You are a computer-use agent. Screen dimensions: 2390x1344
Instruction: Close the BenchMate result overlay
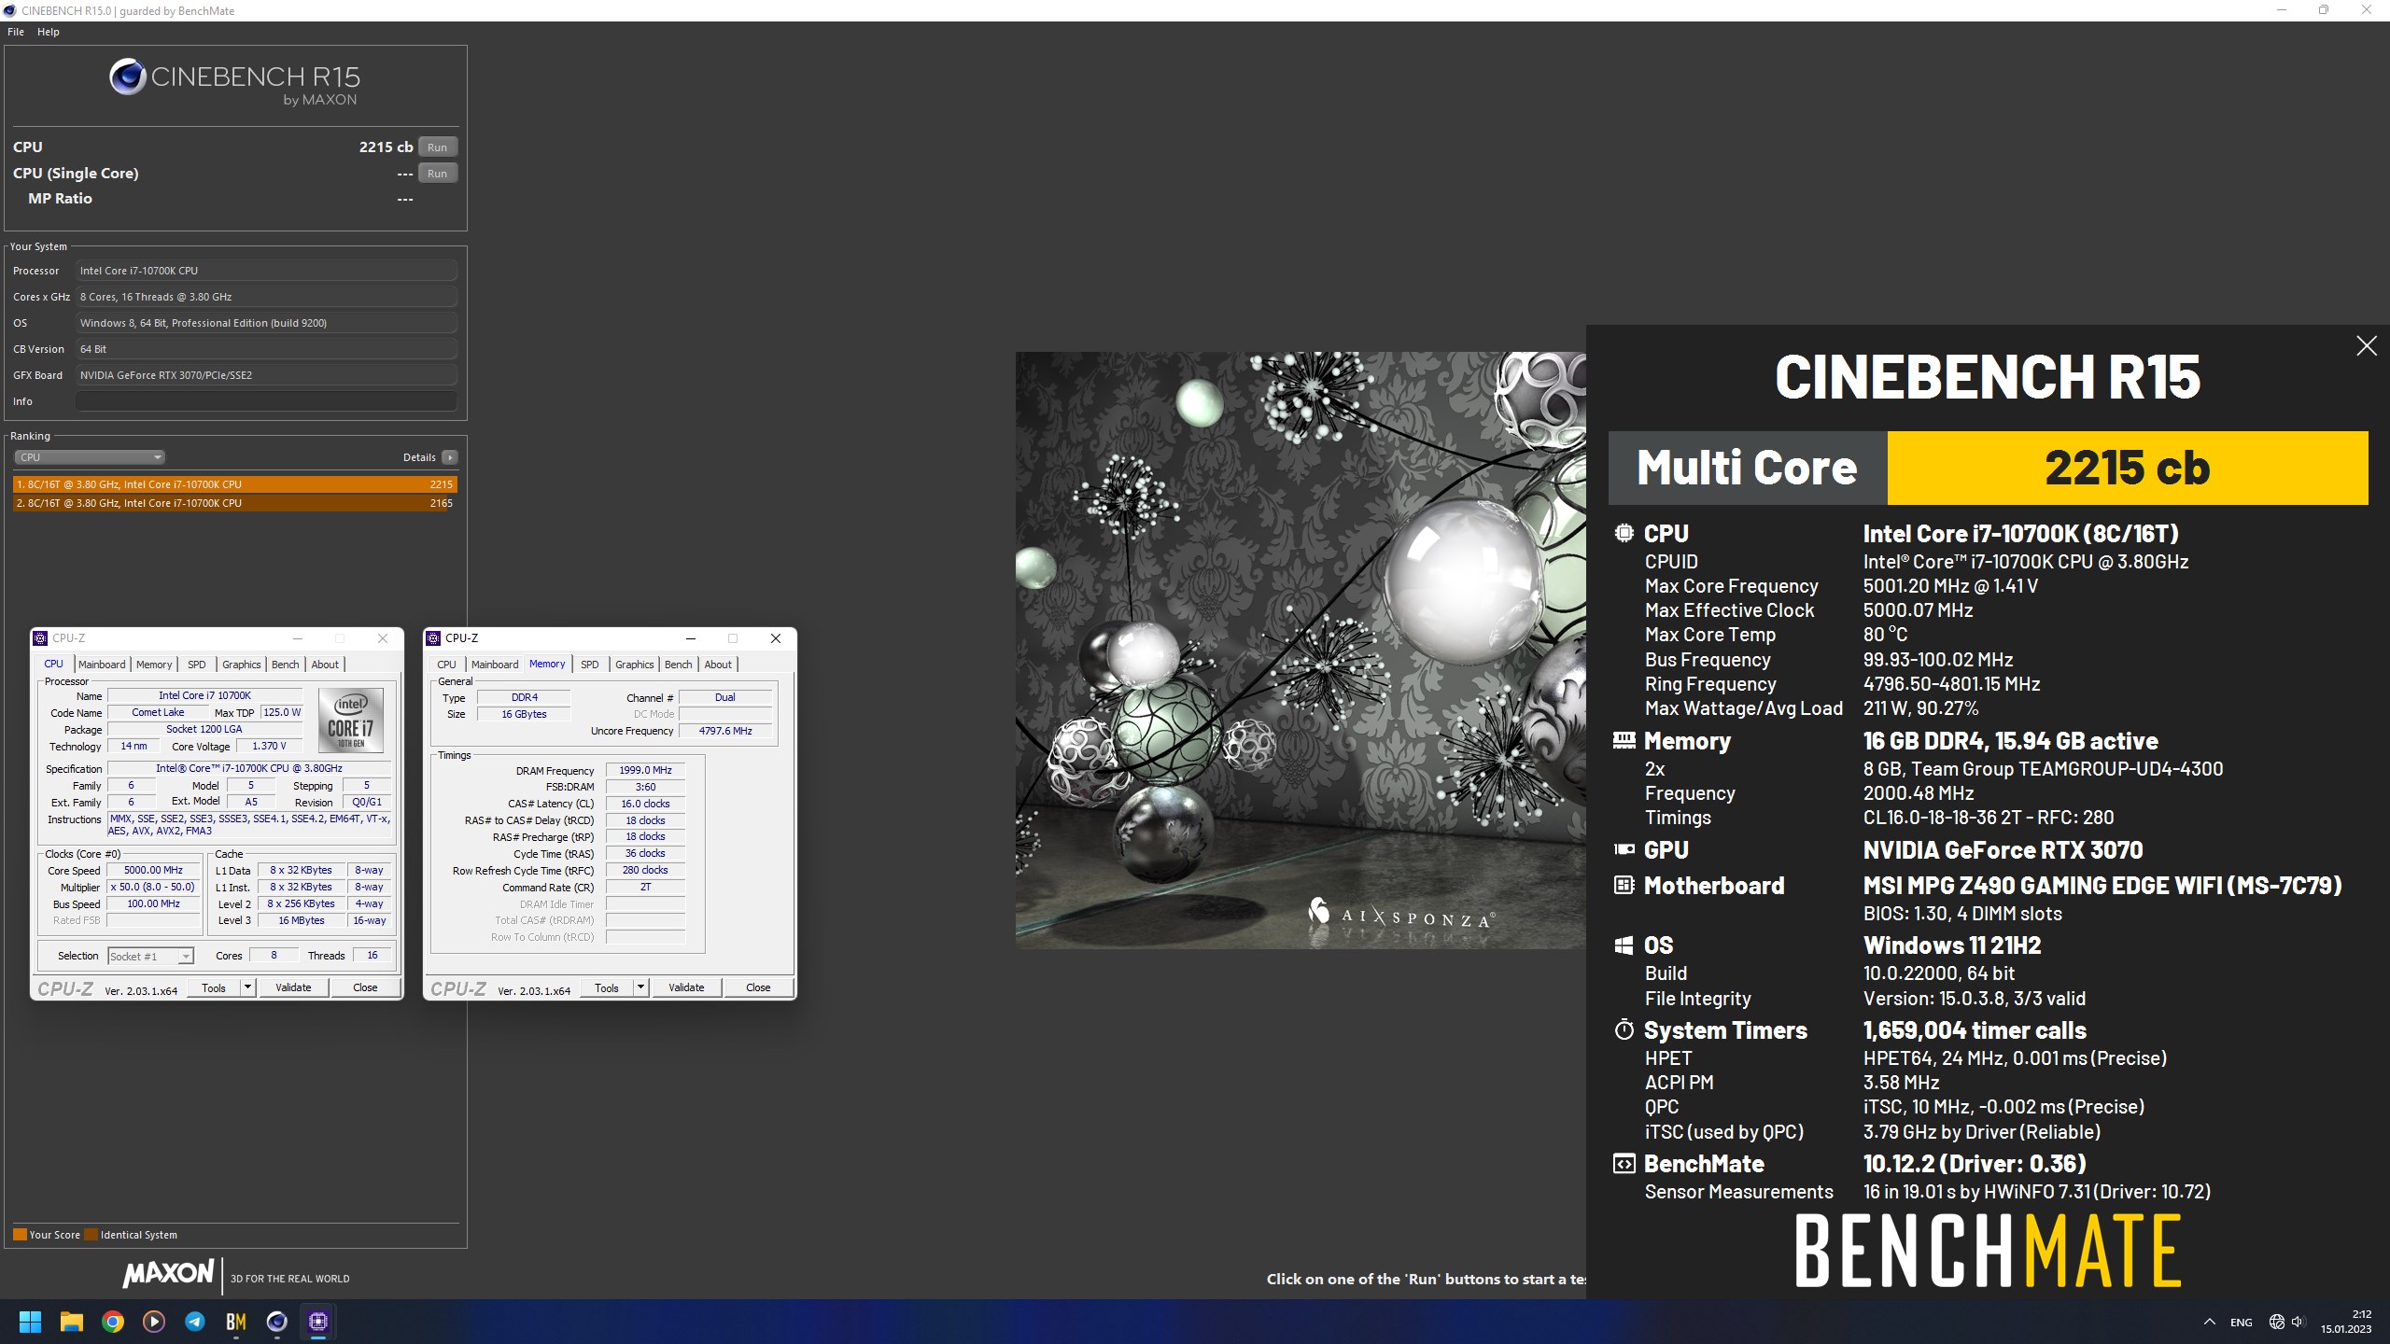click(x=2367, y=346)
